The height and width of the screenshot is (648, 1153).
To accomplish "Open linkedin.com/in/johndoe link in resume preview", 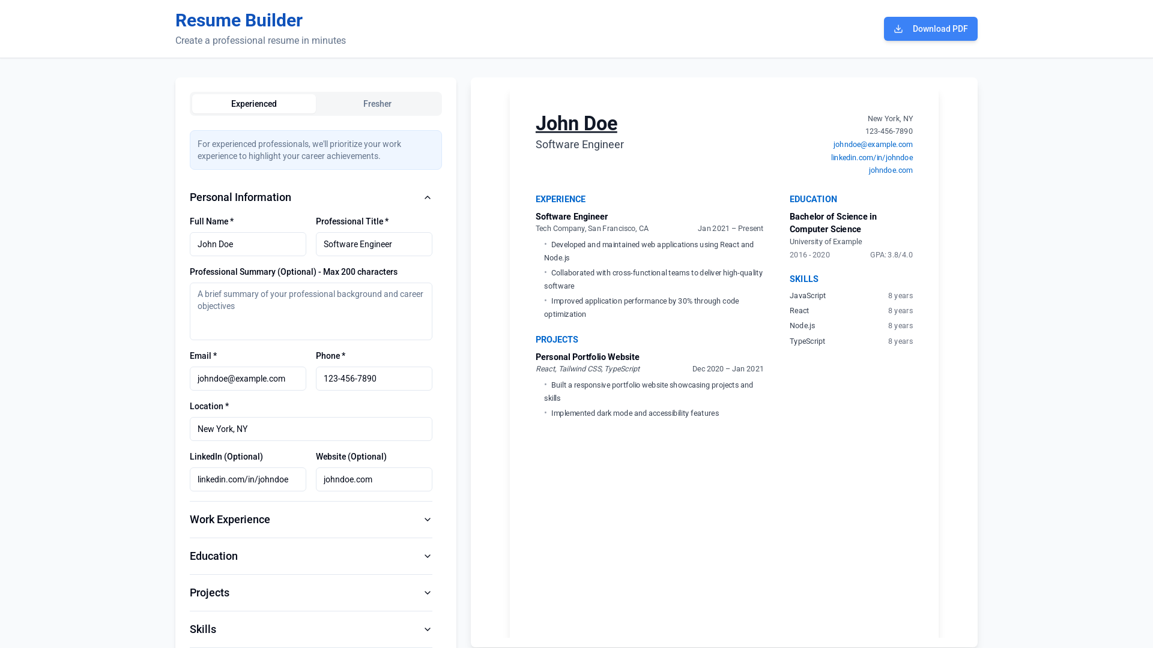I will pyautogui.click(x=871, y=158).
